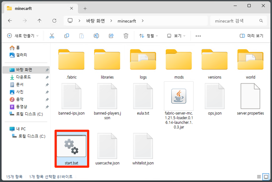Expand chevron after minecarft in address bar
Viewport: 272px width, 182px height.
pos(143,21)
